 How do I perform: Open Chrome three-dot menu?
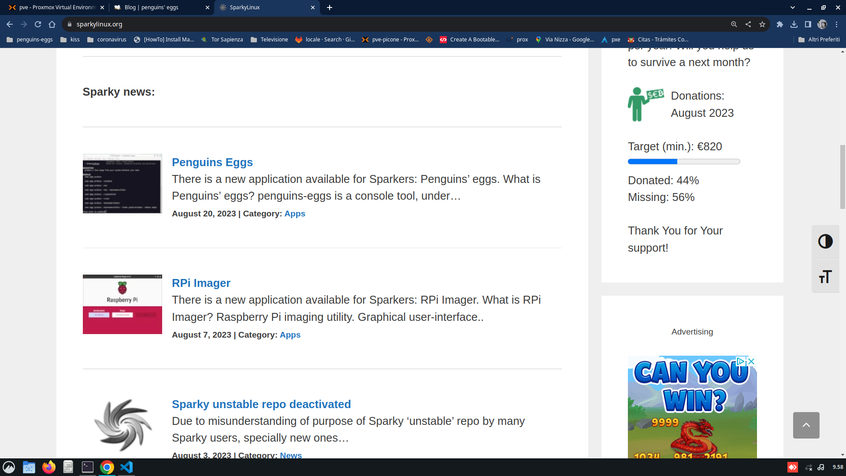click(836, 24)
